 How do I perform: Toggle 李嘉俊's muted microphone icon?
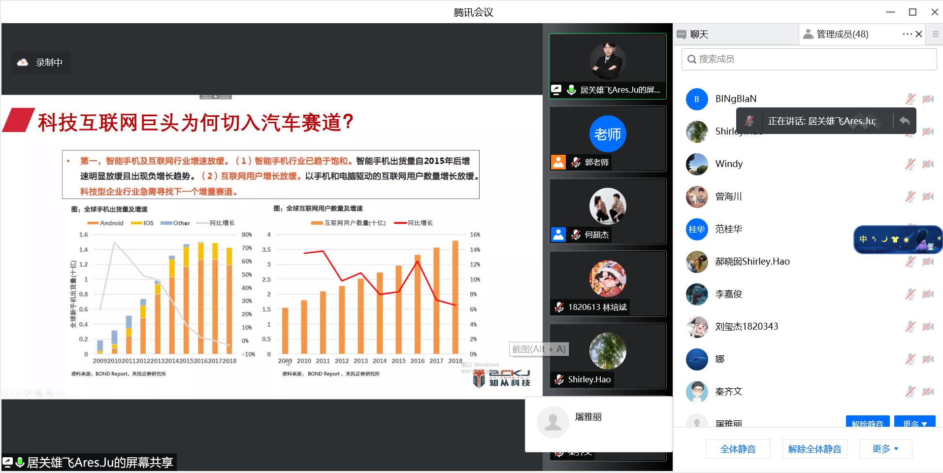910,294
